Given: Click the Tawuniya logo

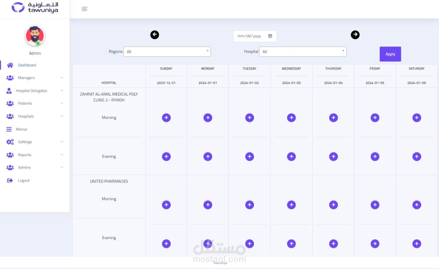Looking at the screenshot, I should coord(35,7).
